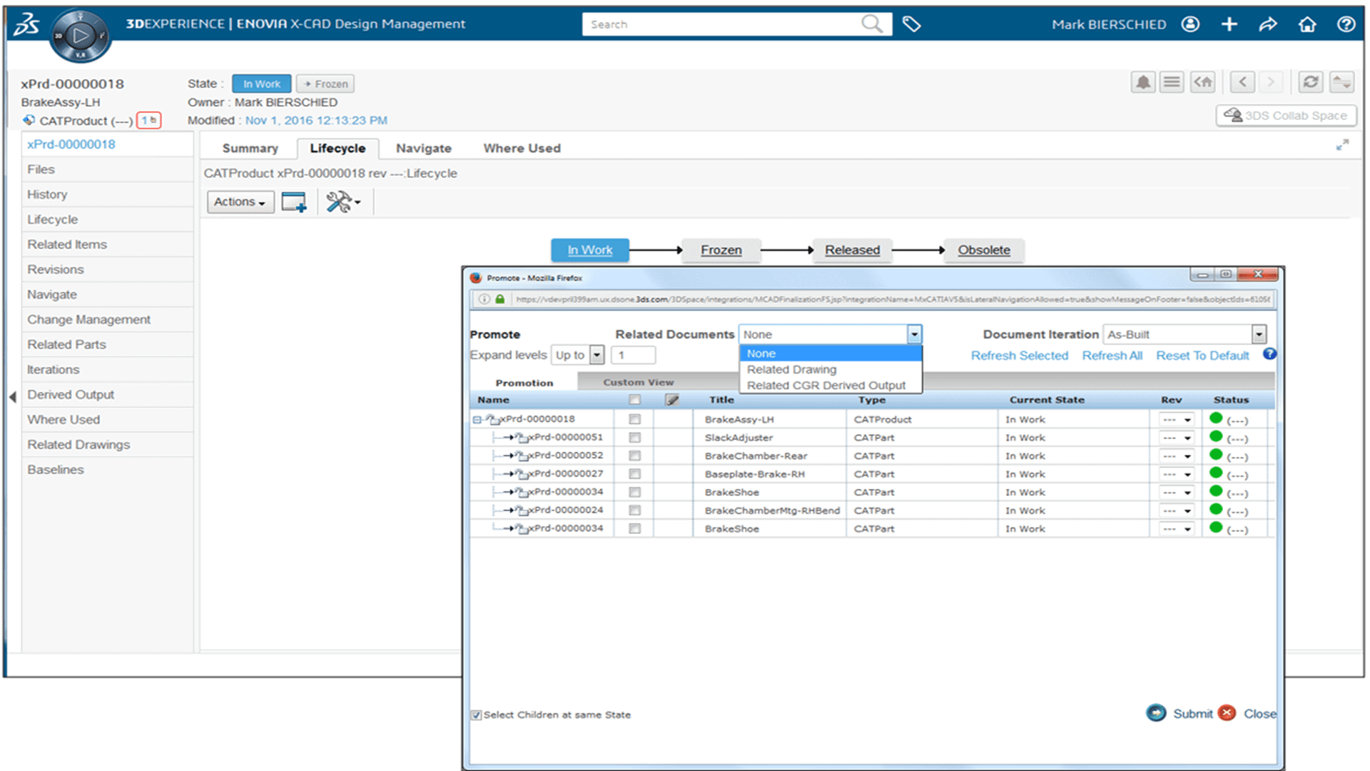Screen dimensions: 1370x771
Task: Click the back-to-home navigation icon
Action: coord(1203,82)
